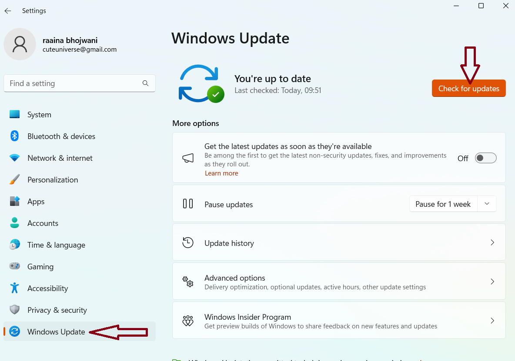The width and height of the screenshot is (515, 361).
Task: Click the Privacy & security shield icon
Action: (15, 310)
